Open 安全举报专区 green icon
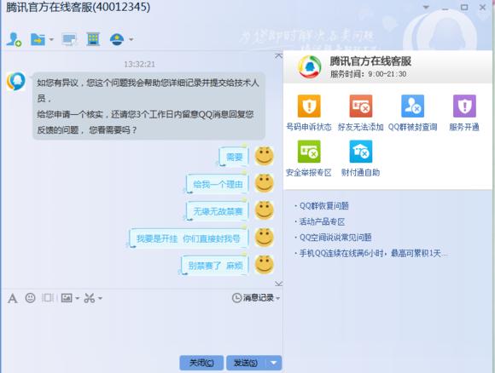 coord(309,152)
